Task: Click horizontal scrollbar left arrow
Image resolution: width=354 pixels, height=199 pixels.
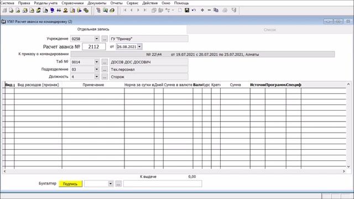Action: point(4,171)
